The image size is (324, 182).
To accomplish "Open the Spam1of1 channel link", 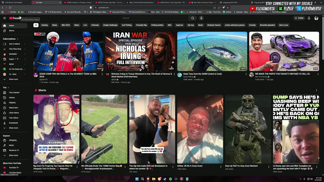I will 44,80.
